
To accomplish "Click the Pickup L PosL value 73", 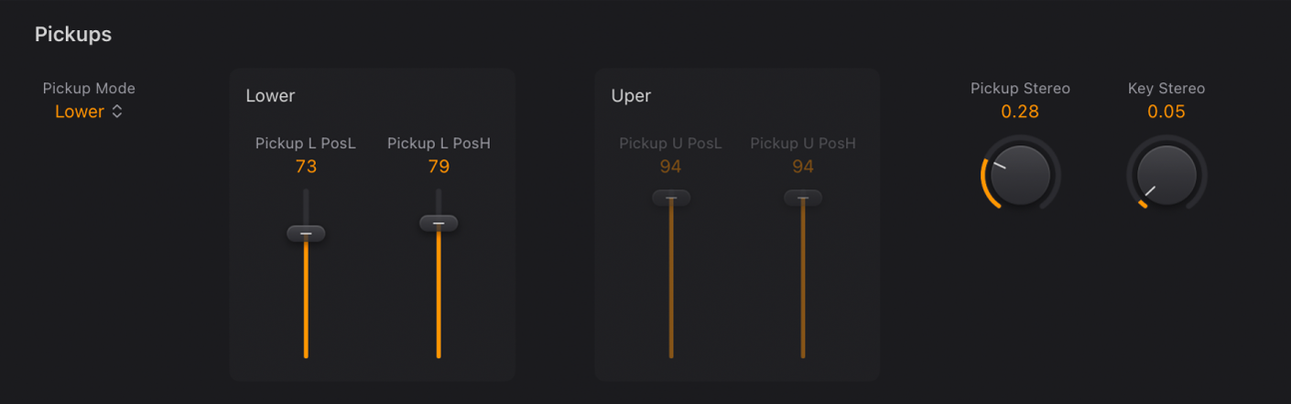I will point(306,166).
